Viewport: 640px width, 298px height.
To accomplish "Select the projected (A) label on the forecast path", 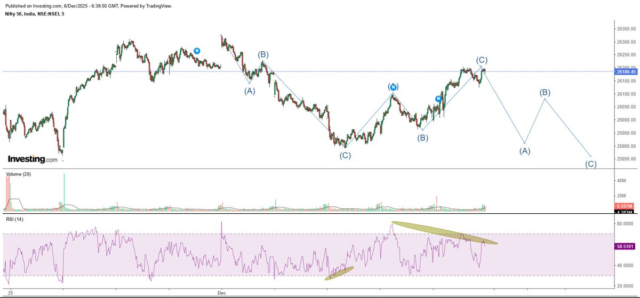I will (525, 151).
